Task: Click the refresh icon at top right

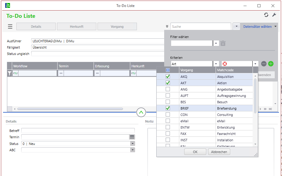Action: pyautogui.click(x=266, y=15)
